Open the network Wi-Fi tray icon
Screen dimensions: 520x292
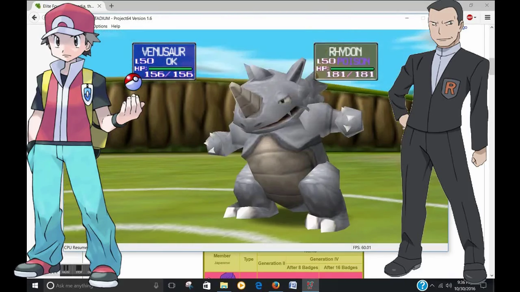440,286
